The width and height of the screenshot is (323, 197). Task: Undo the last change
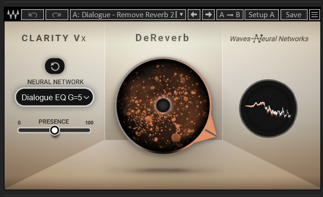pos(33,15)
